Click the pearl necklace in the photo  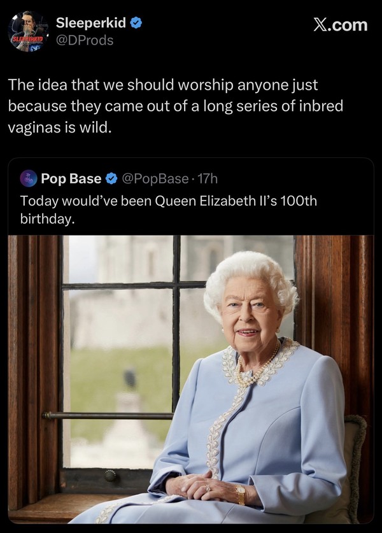(255, 371)
